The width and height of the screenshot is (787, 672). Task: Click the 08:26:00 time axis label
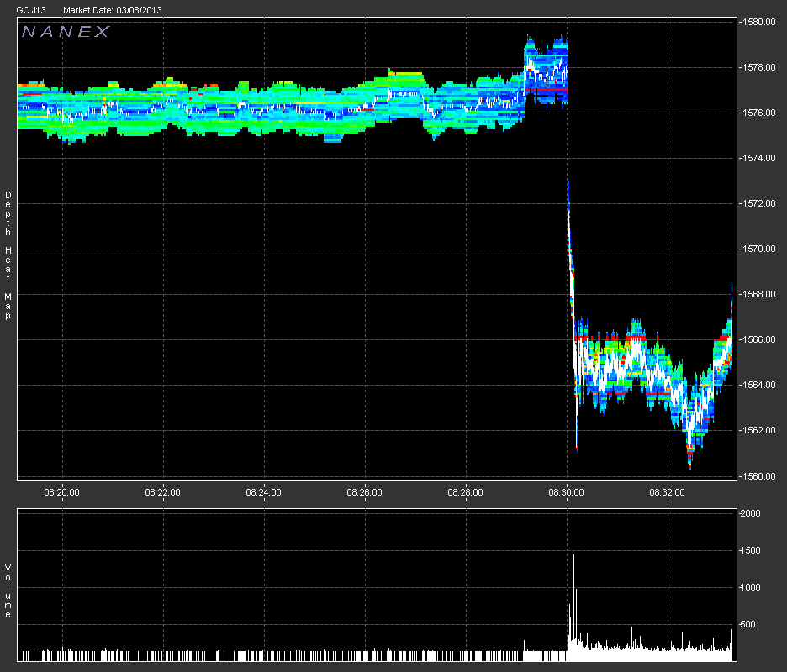364,492
